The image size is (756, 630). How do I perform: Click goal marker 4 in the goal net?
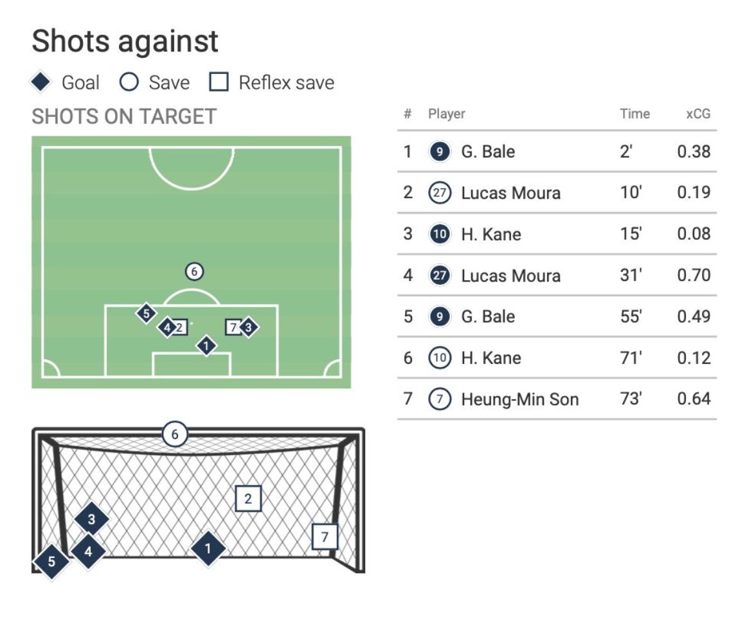click(88, 552)
